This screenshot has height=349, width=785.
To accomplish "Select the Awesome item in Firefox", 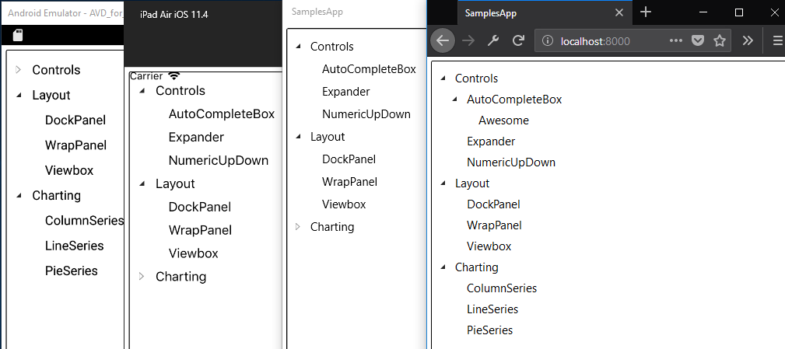I will click(503, 120).
